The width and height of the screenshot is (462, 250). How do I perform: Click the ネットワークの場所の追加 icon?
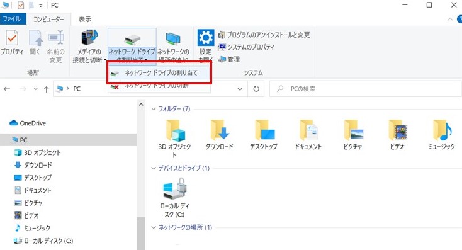click(173, 46)
